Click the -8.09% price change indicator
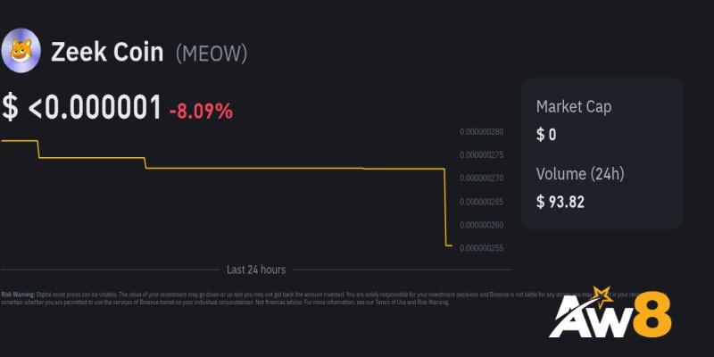Screen dimensions: 714x357 tap(202, 112)
